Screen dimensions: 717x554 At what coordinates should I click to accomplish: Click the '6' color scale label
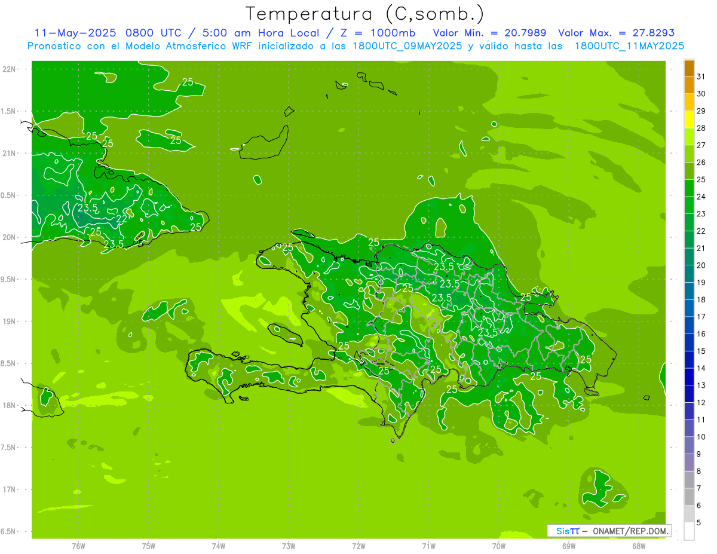[699, 506]
